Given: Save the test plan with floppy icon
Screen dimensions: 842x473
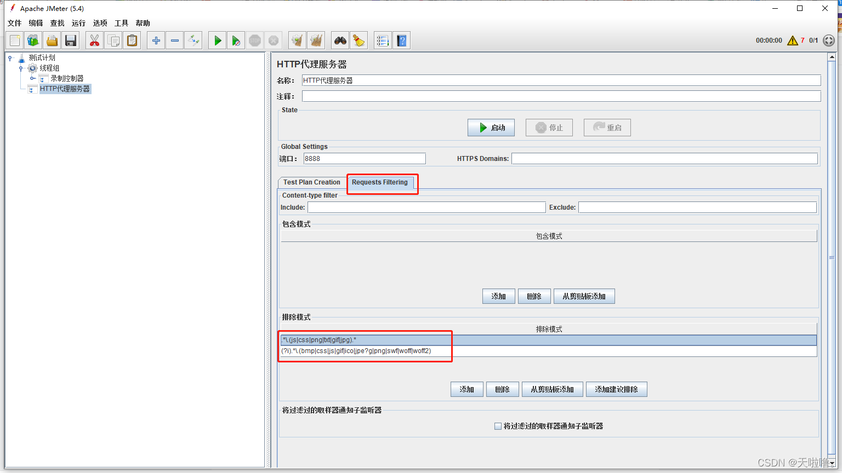Looking at the screenshot, I should coord(71,41).
